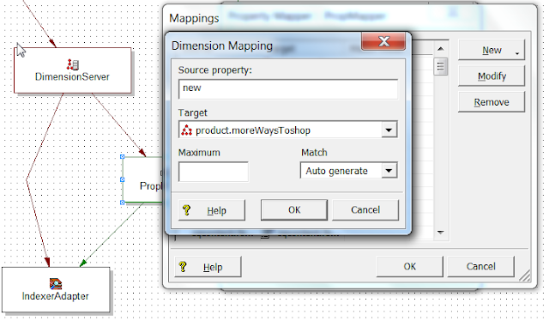Click the dimension icon beside product.moreWaysToshop
The height and width of the screenshot is (321, 549).
coord(187,130)
